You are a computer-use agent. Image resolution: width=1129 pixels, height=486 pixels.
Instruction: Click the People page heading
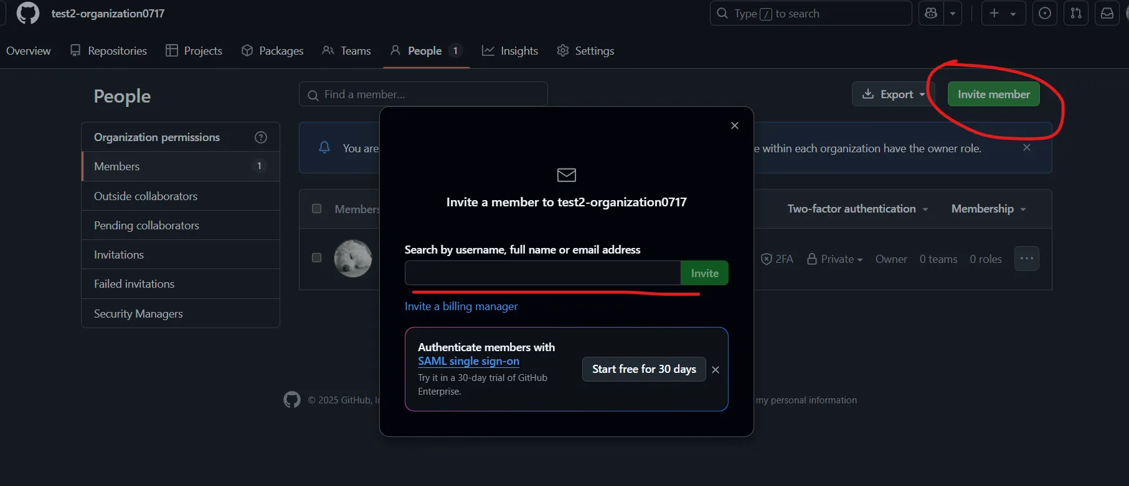coord(122,96)
